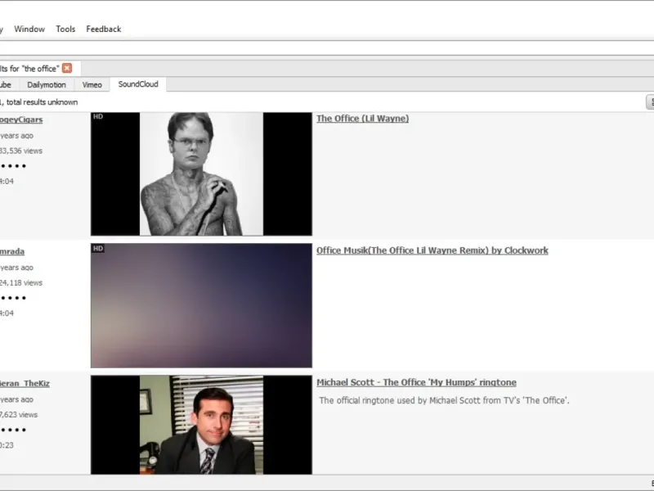654x491 pixels.
Task: Click the "7,623 views" text
Action: tap(19, 415)
